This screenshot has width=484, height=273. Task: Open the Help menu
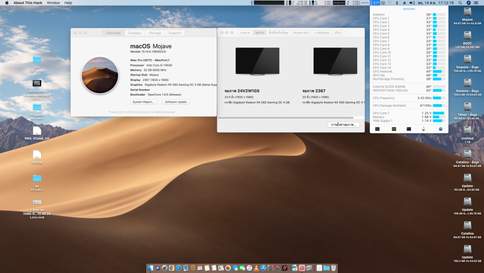68,3
